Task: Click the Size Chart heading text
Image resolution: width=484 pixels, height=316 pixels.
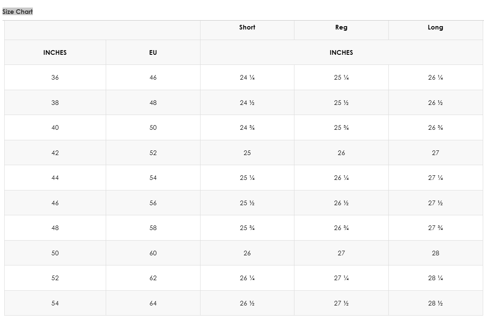Action: click(18, 12)
